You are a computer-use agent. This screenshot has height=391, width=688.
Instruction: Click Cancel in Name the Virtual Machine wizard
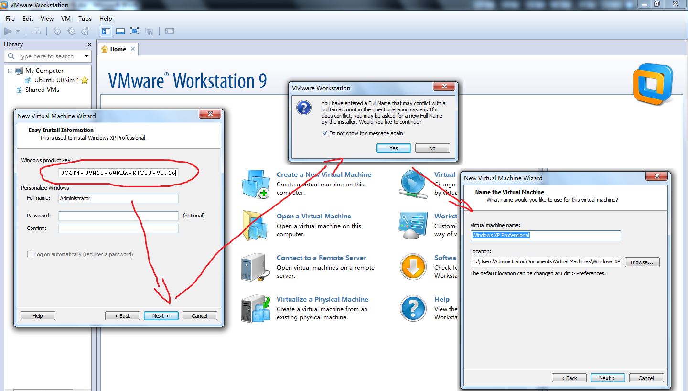click(646, 378)
